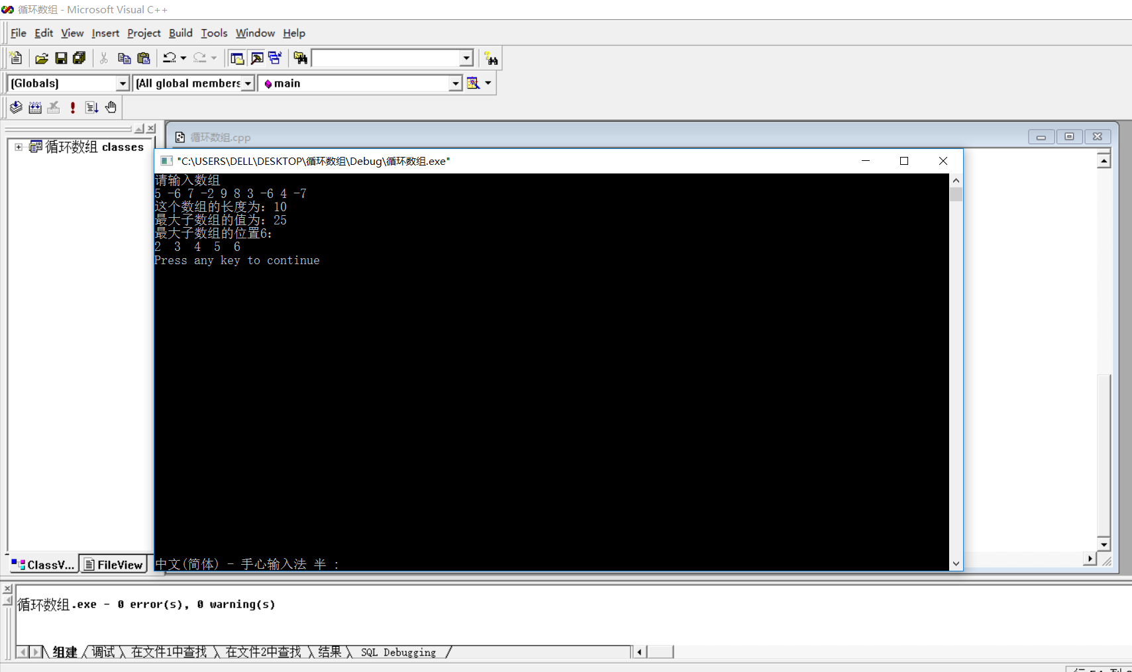This screenshot has width=1132, height=672.
Task: Open the Undo history dropdown arrow
Action: 183,58
